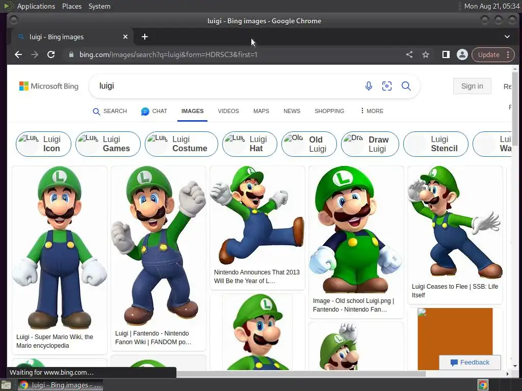Open visual search camera icon
This screenshot has height=391, width=522.
pos(387,86)
